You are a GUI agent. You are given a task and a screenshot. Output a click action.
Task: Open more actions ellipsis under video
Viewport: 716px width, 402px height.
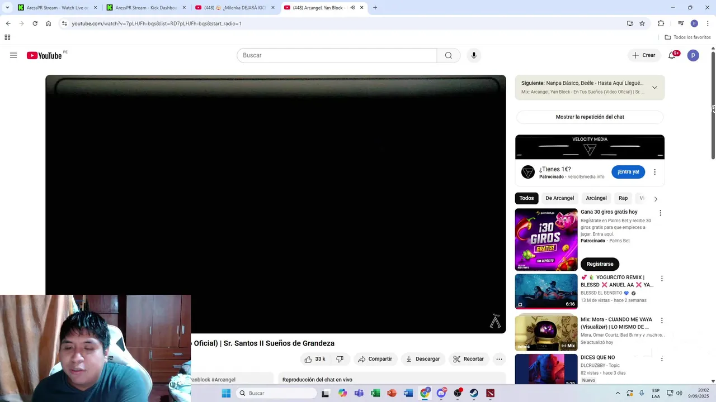click(500, 359)
